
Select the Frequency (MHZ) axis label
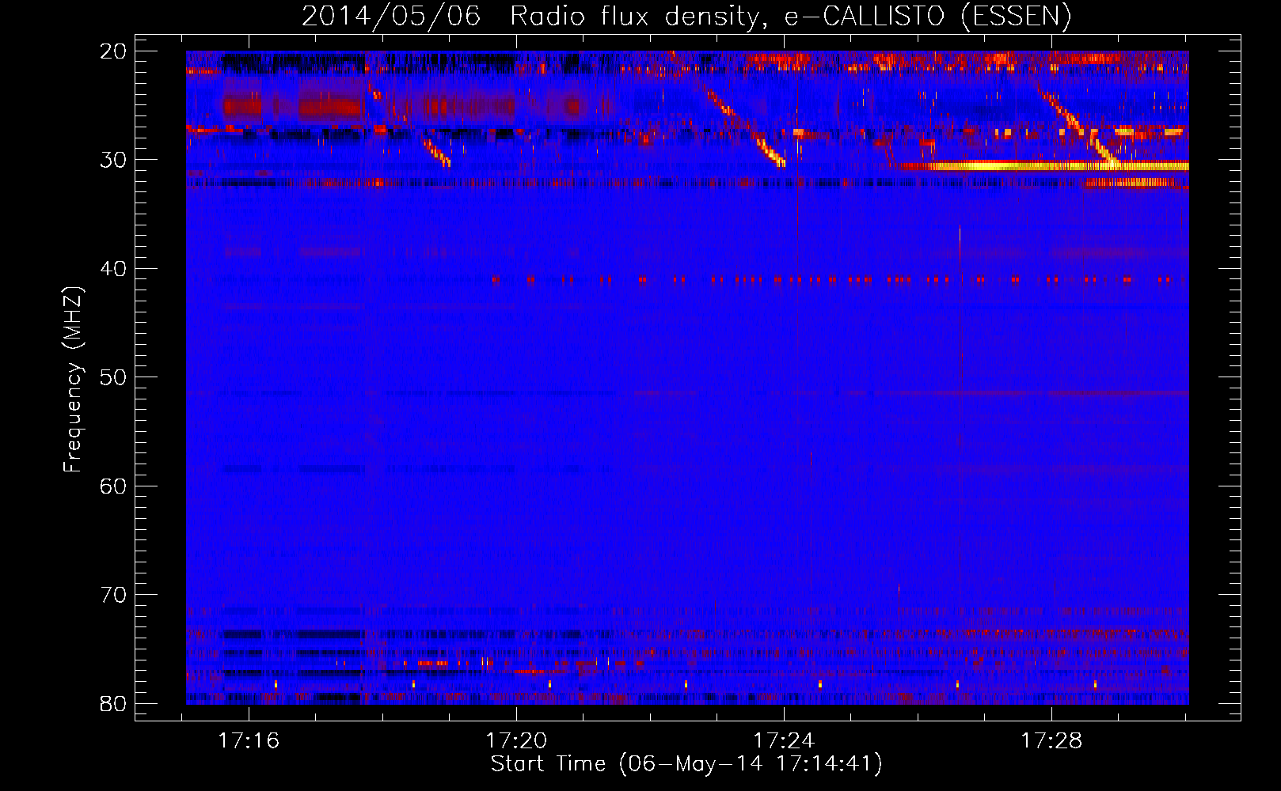point(73,379)
